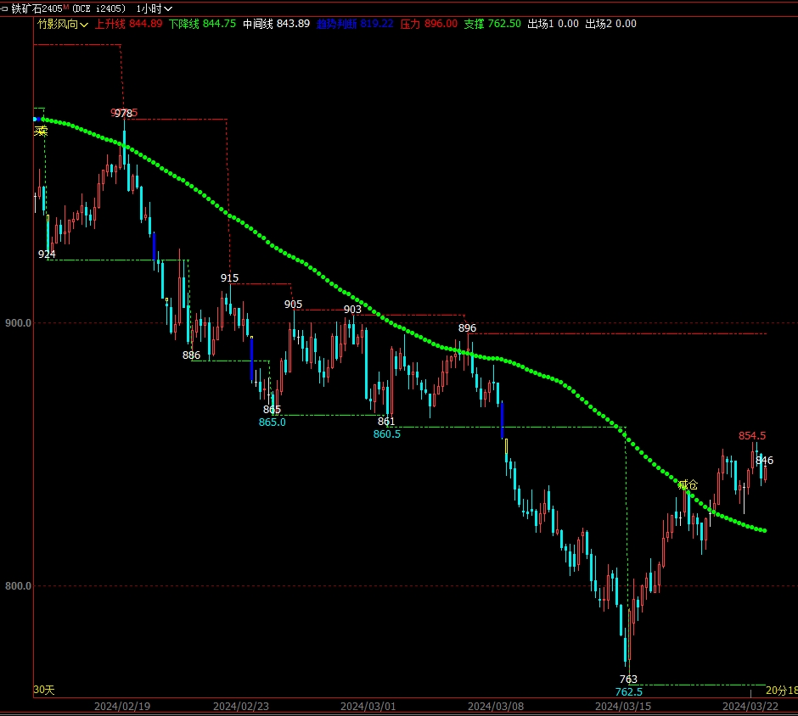This screenshot has height=716, width=798.
Task: Click the 30天 range label
Action: coord(43,691)
